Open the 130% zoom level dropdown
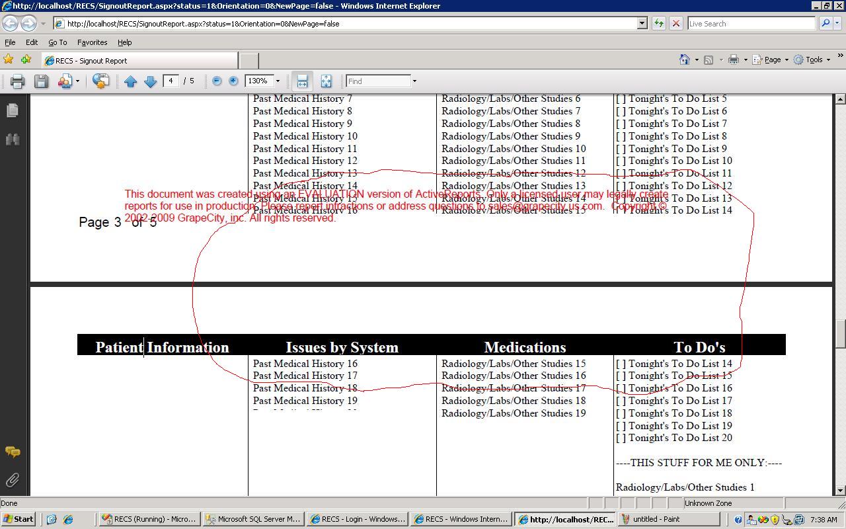This screenshot has height=529, width=846. pyautogui.click(x=278, y=81)
